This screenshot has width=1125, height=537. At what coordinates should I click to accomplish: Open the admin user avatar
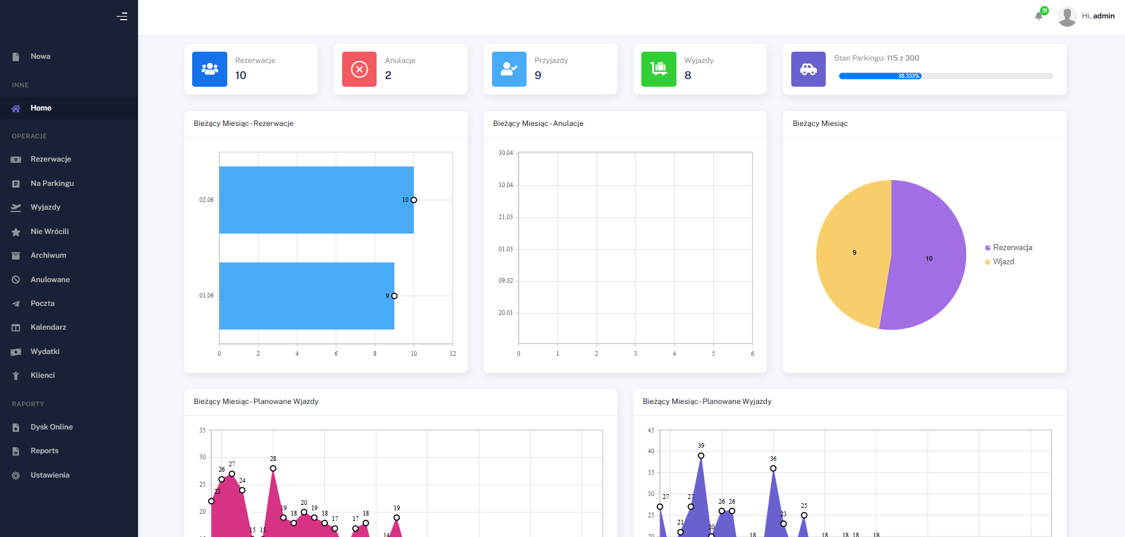[1067, 16]
